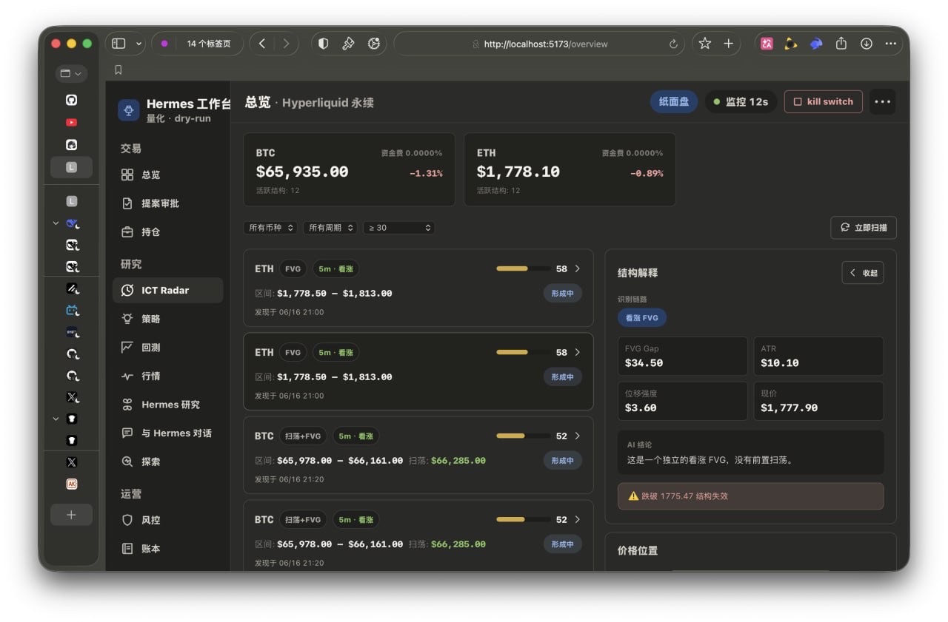Viewport: 948px width, 622px height.
Task: Toggle the 监控 12s monitoring status
Action: click(741, 101)
